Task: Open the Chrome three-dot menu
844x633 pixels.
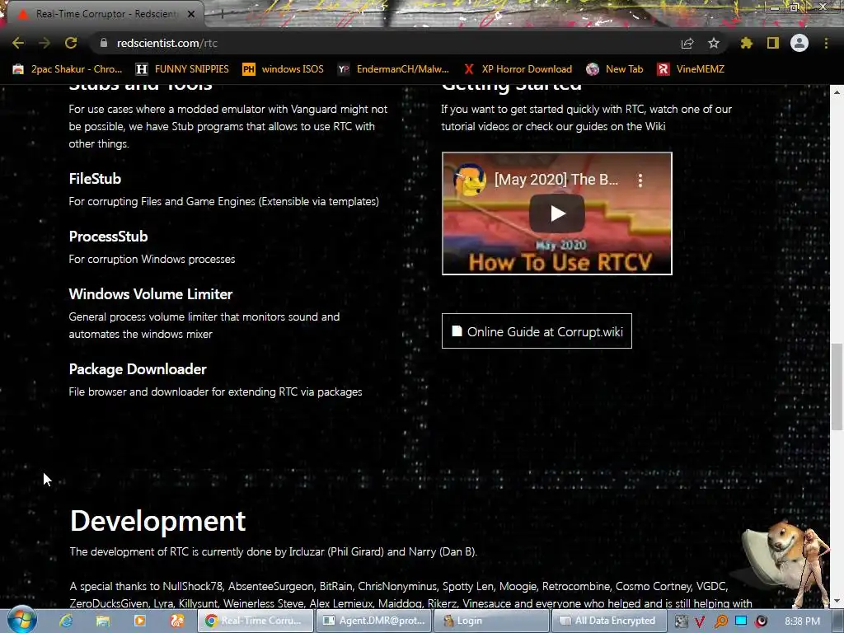Action: tap(826, 43)
